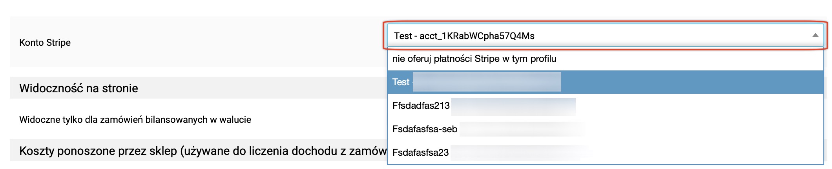
Task: Click blurred account ID beside Ffsdadfas213
Action: pos(513,106)
